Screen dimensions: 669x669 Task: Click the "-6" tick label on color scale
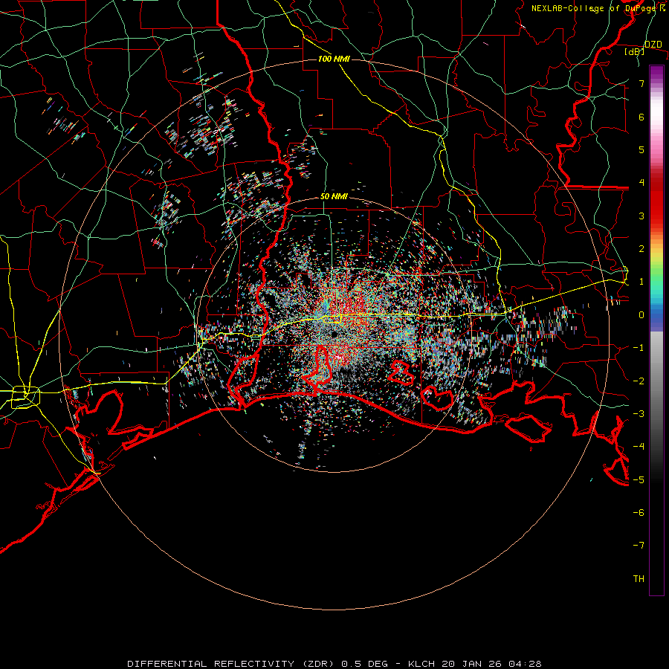[639, 513]
